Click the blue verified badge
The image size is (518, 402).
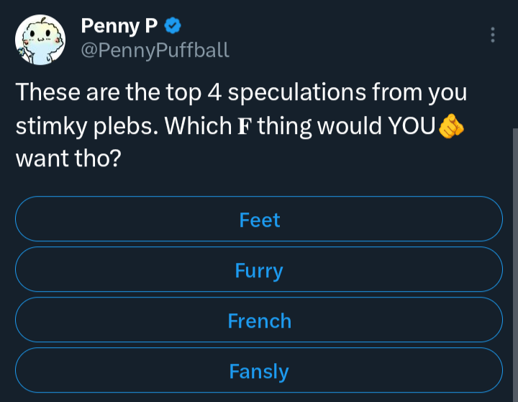[173, 27]
